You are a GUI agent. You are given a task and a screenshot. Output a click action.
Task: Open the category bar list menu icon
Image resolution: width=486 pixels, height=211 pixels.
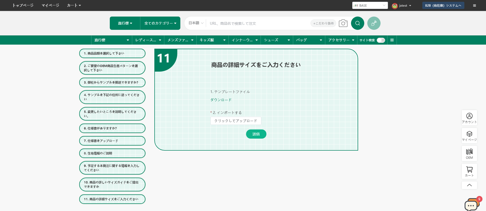coord(392,40)
